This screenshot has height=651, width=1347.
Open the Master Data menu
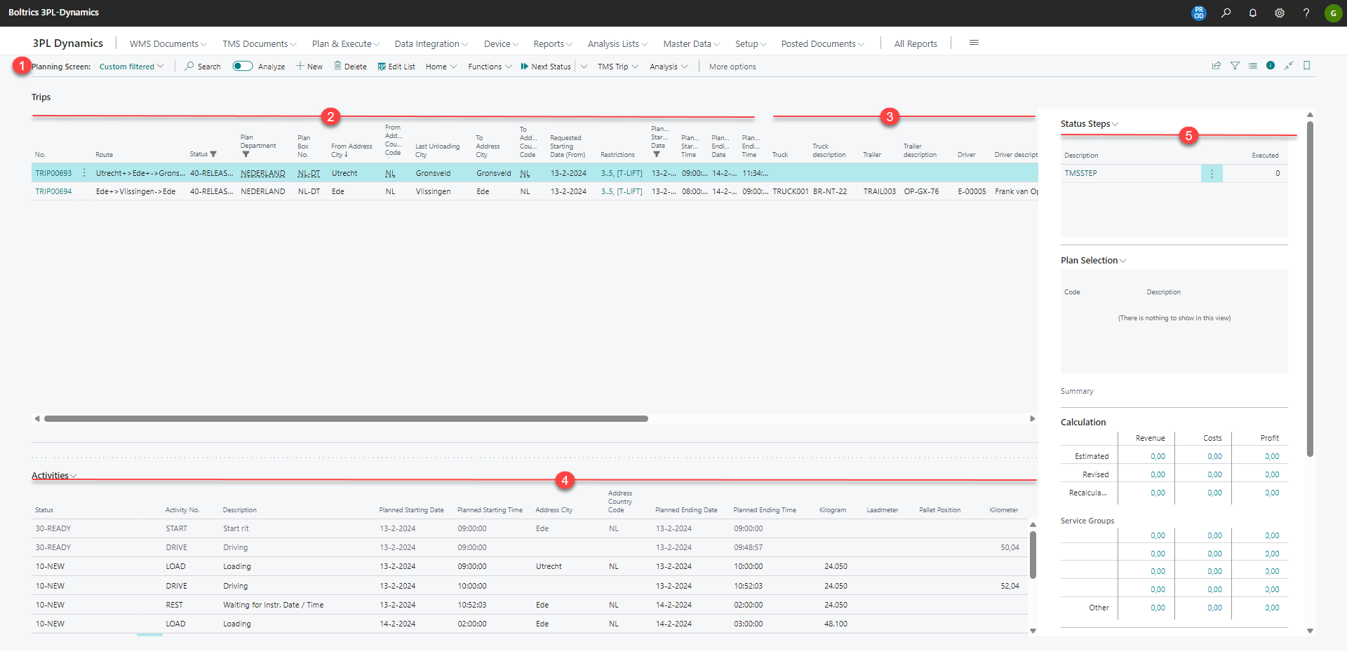[692, 43]
